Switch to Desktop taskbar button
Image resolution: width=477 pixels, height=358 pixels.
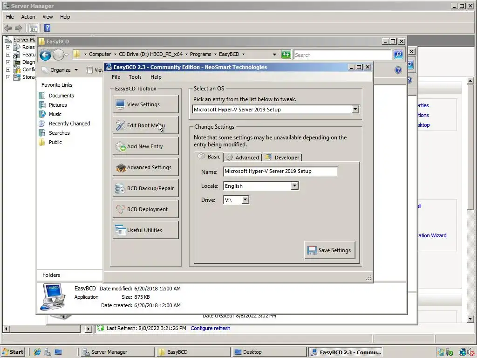pyautogui.click(x=269, y=352)
